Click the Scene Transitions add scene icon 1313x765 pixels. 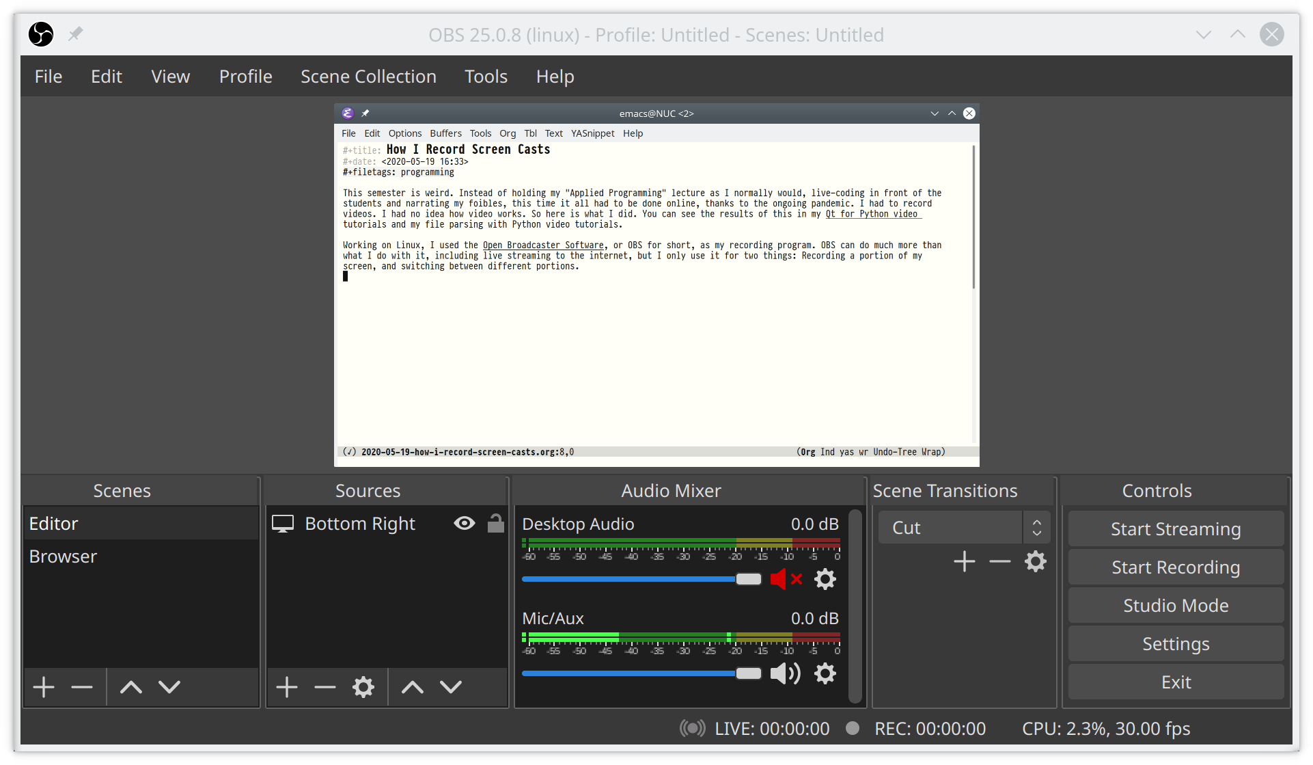pos(964,561)
